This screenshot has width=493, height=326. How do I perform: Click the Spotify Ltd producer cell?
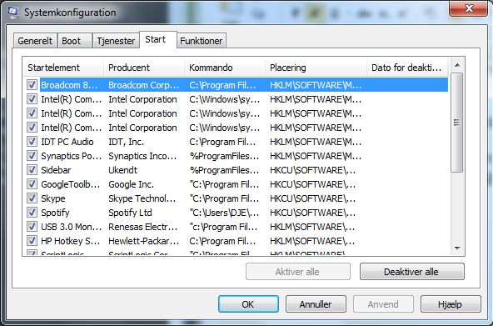coord(130,213)
